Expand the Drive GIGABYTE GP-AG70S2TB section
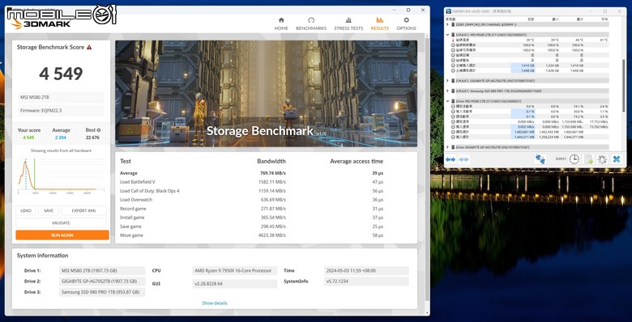 point(448,147)
